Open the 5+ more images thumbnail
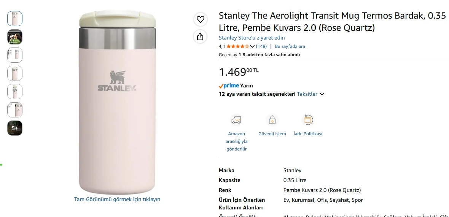The width and height of the screenshot is (449, 217). 14,128
